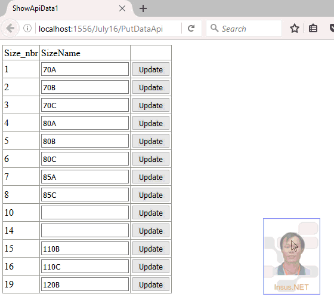Edit the 80B size name field
Image resolution: width=334 pixels, height=306 pixels.
coord(85,141)
